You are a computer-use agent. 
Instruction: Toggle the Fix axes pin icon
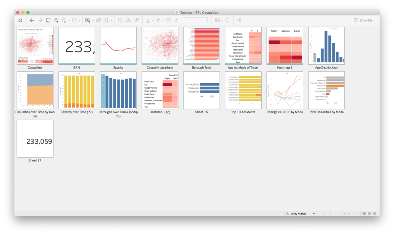coord(177,20)
